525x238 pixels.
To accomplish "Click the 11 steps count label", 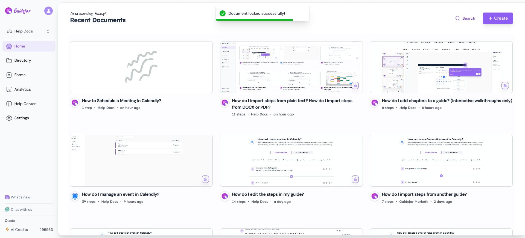I will pos(238,114).
